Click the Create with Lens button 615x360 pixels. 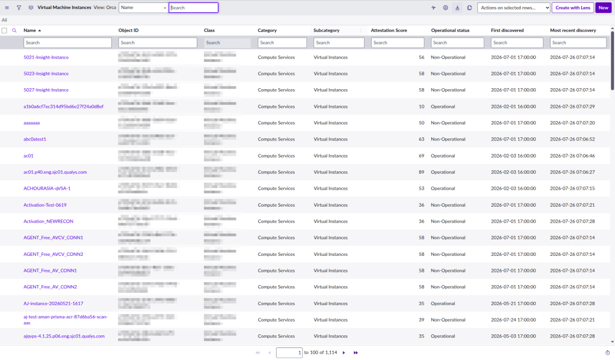[x=573, y=7]
